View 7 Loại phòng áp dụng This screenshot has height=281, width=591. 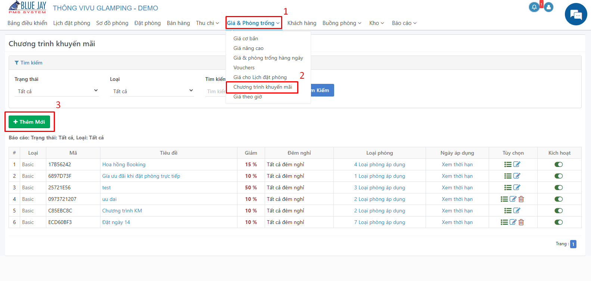380,222
